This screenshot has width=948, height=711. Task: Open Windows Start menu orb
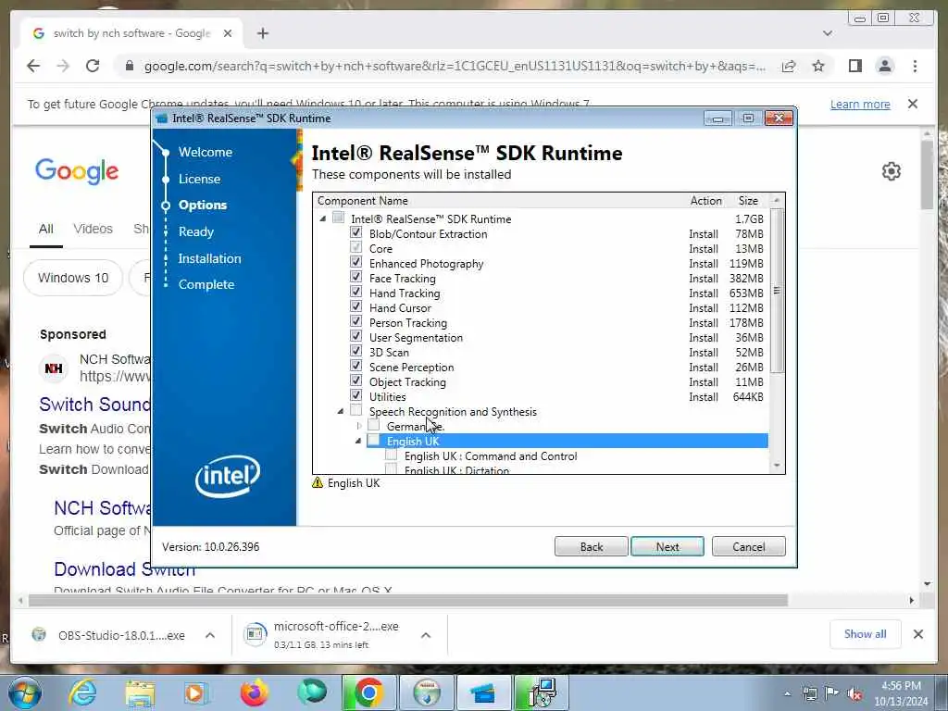pyautogui.click(x=25, y=693)
